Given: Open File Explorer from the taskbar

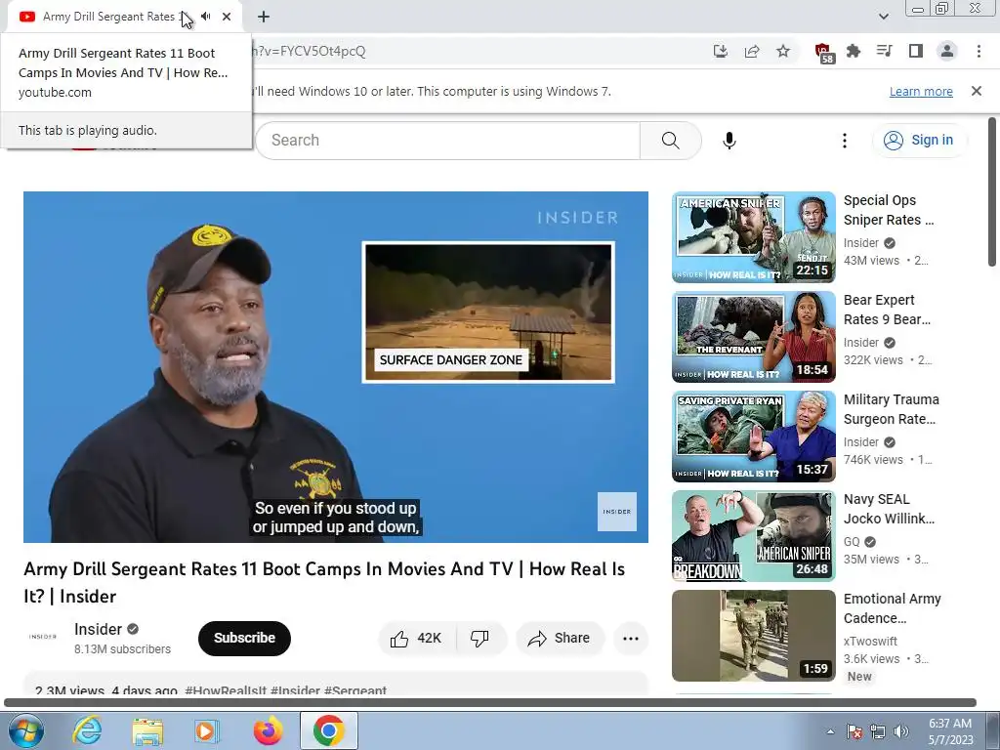Looking at the screenshot, I should pos(148,730).
